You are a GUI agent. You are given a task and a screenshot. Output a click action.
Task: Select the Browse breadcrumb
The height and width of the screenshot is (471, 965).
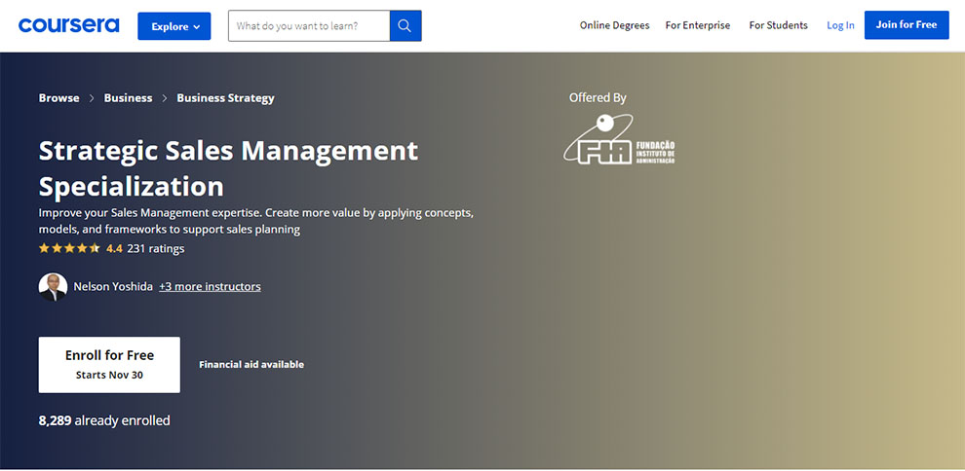coord(59,97)
